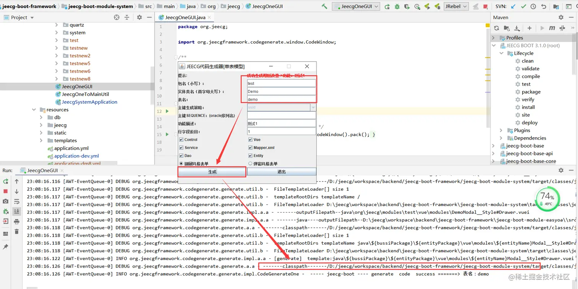Click the 功能描述 field containing 测试1

coord(282,123)
